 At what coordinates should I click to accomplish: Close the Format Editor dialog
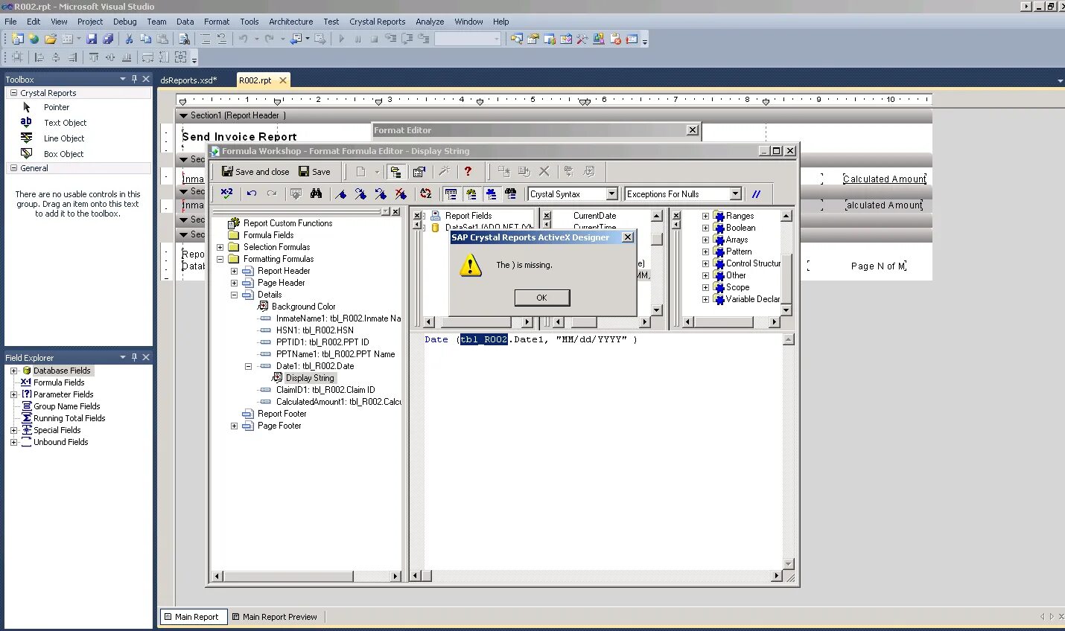pos(693,130)
